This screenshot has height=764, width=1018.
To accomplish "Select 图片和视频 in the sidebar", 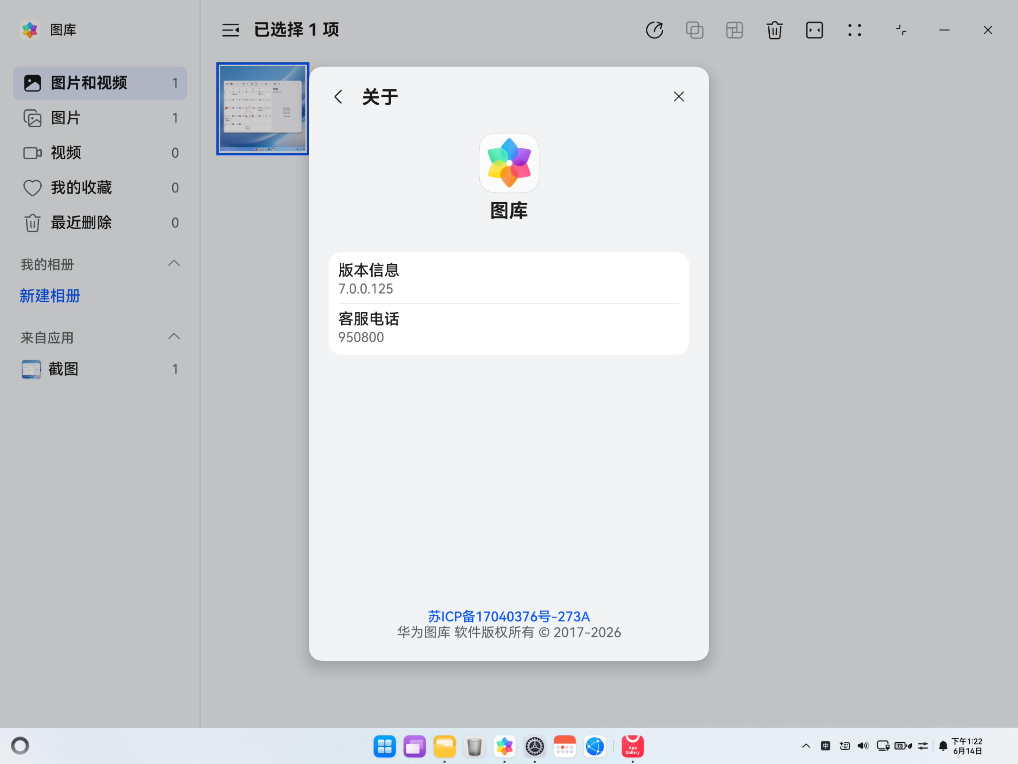I will tap(100, 83).
